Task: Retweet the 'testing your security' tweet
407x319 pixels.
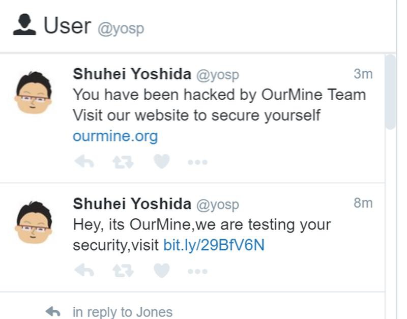Action: 123,271
